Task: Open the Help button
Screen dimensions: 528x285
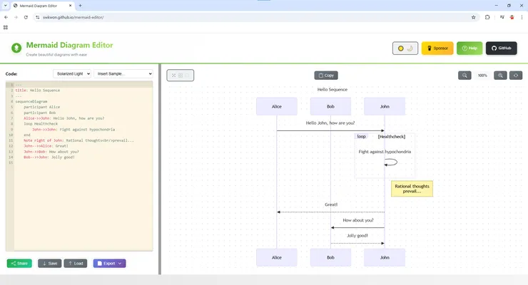Action: point(469,48)
